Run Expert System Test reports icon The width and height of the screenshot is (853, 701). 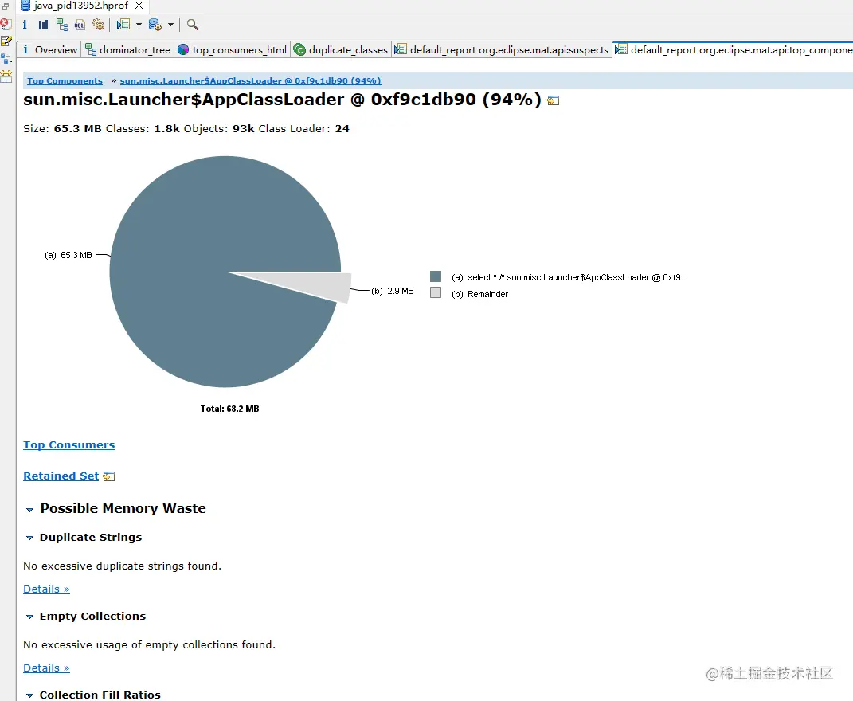(123, 25)
